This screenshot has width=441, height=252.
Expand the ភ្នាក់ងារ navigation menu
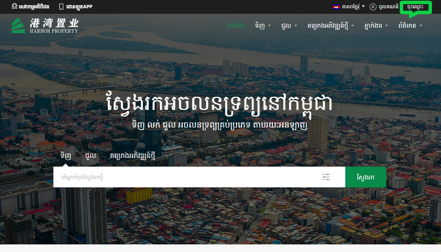point(377,26)
